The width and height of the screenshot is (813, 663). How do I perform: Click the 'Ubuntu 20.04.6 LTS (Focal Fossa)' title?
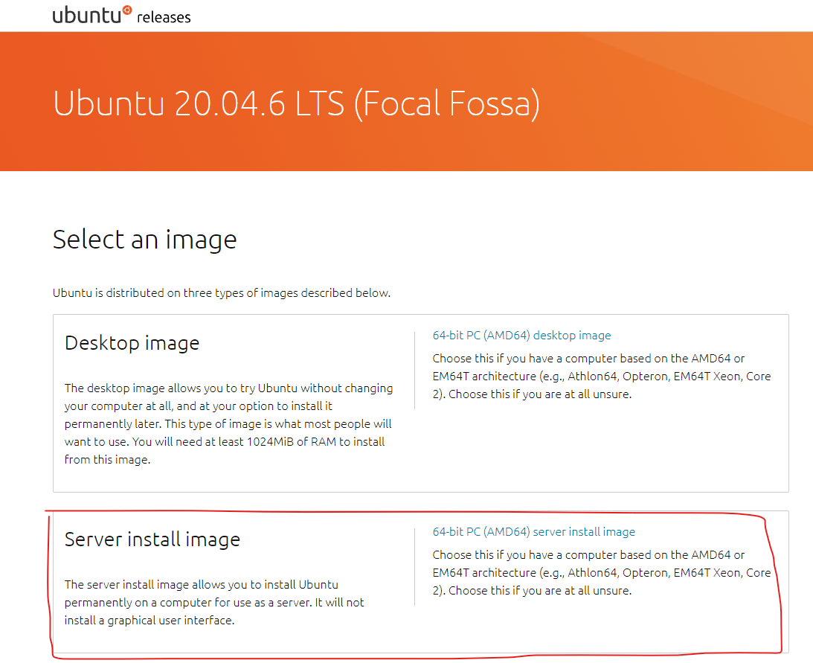click(296, 103)
